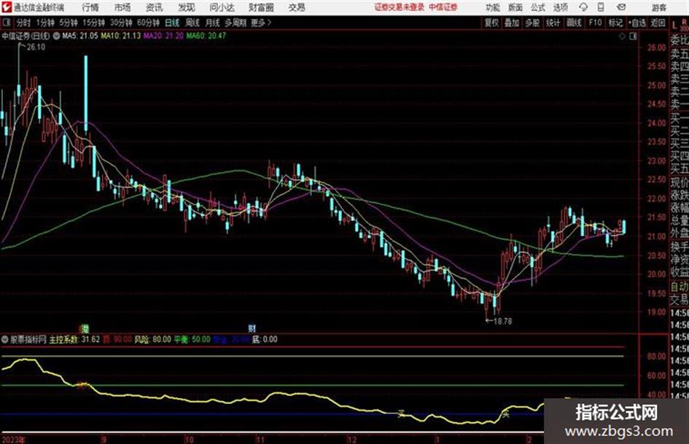Open the 画线 drawing tools
Viewport: 689px width, 444px height.
(x=574, y=23)
